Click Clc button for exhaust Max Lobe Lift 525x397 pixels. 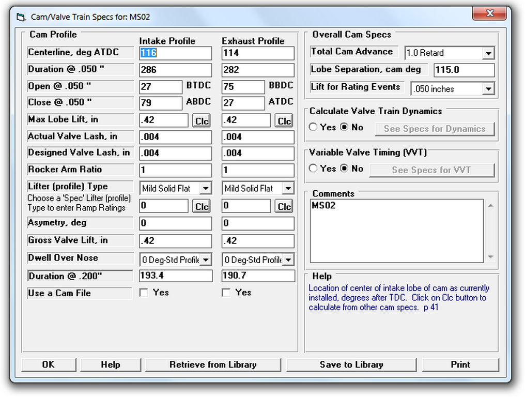pos(284,121)
